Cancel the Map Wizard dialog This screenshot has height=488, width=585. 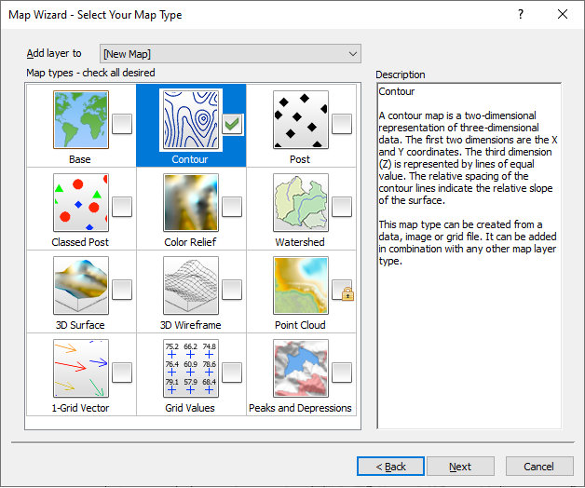538,466
